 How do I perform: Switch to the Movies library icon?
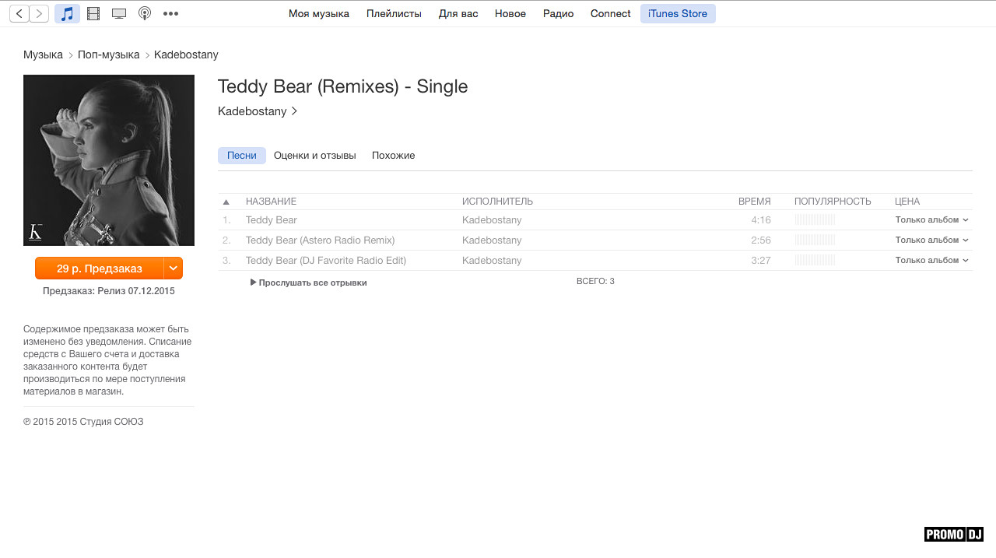[x=93, y=13]
